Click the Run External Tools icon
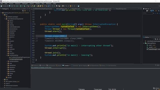This screenshot has width=160, height=90. click(x=28, y=6)
